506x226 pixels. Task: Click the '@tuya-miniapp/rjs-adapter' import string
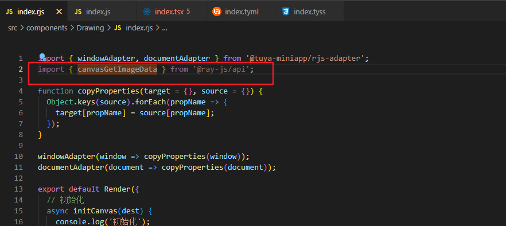pos(305,59)
